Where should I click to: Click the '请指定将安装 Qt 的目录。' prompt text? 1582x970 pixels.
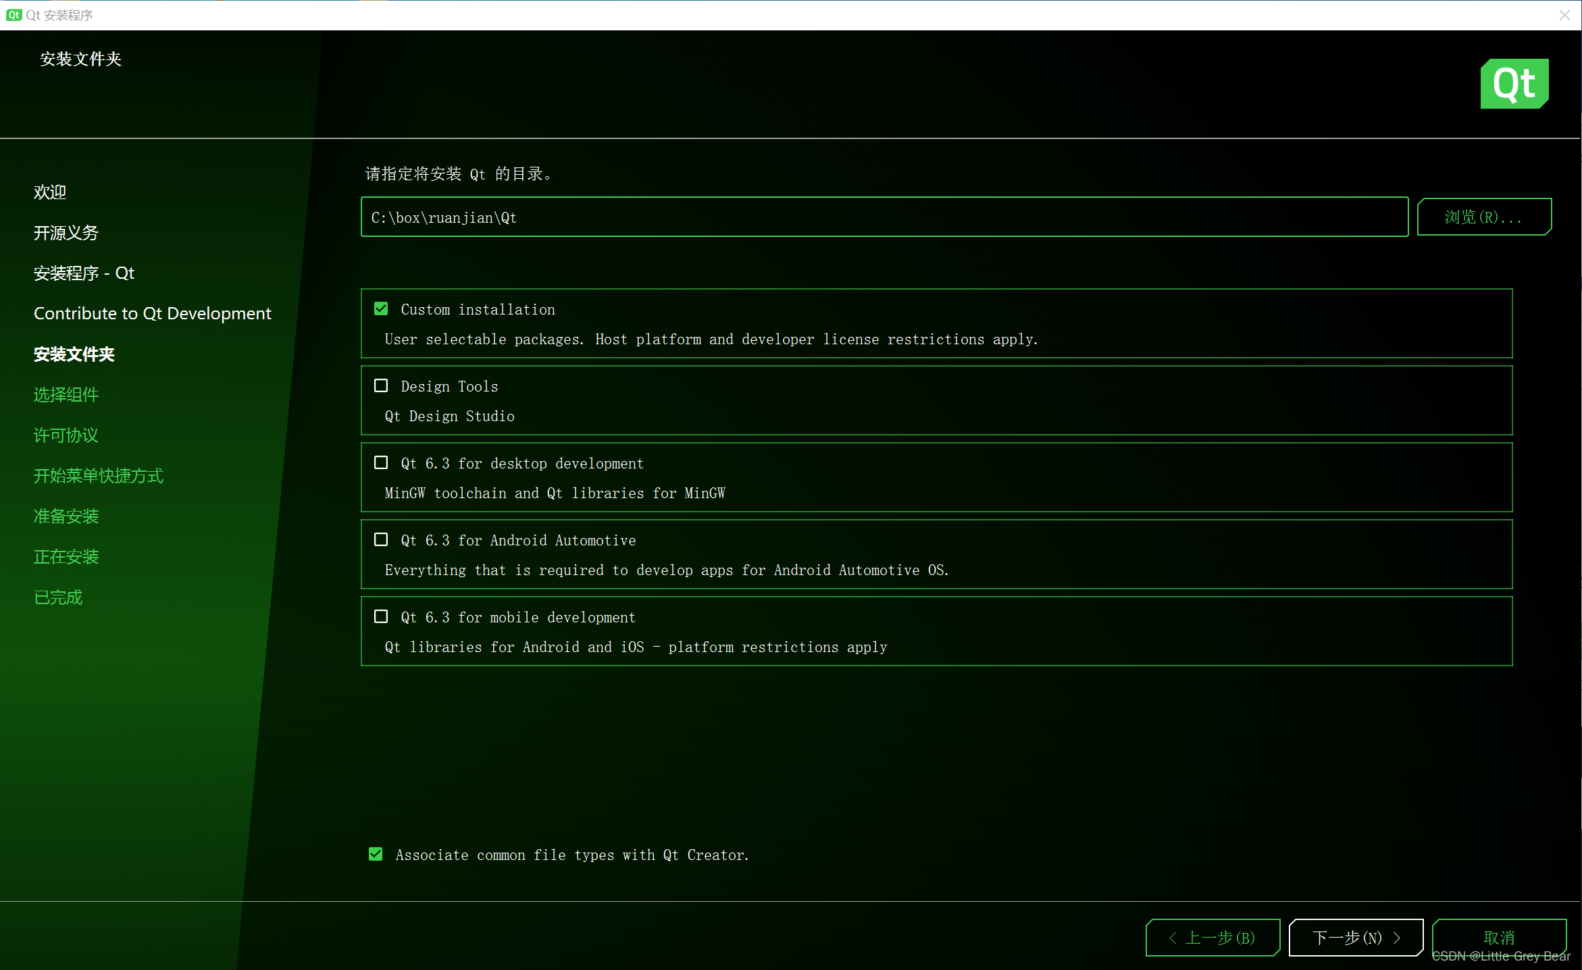point(459,174)
